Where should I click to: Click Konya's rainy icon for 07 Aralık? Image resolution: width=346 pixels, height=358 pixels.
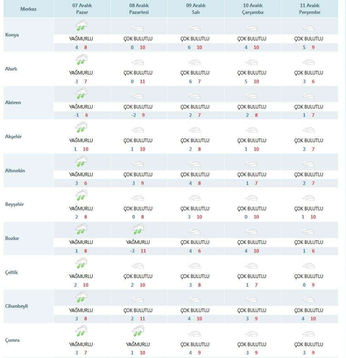(x=81, y=27)
